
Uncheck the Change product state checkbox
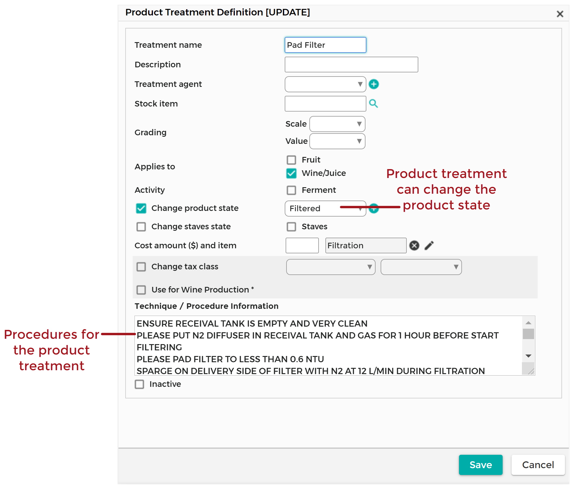[141, 208]
